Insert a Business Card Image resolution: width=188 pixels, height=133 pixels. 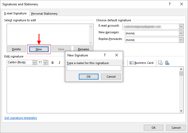pos(141,63)
